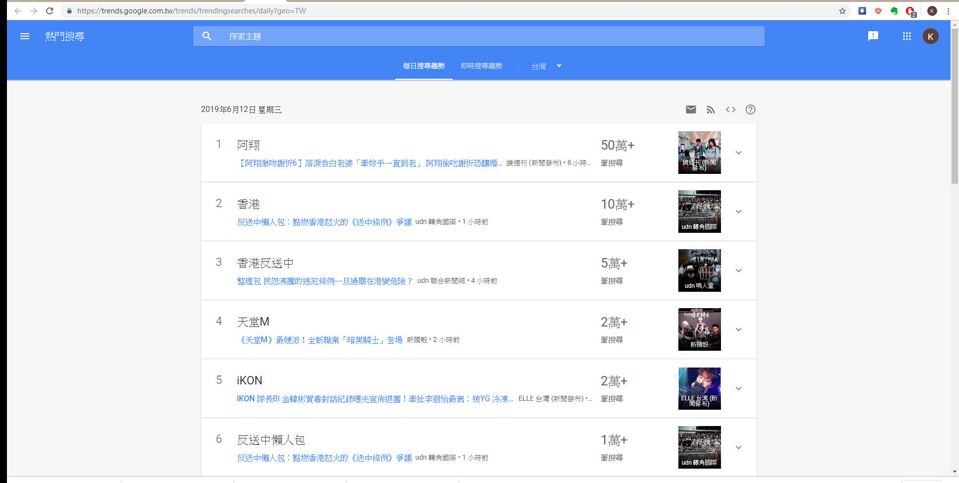Expand the 香港 trend row
959x483 pixels.
pyautogui.click(x=738, y=212)
